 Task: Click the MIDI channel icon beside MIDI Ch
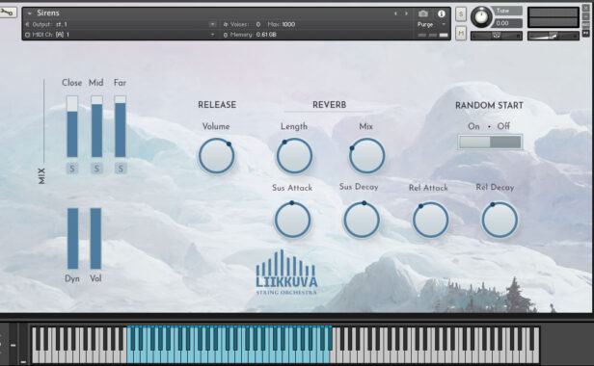27,35
